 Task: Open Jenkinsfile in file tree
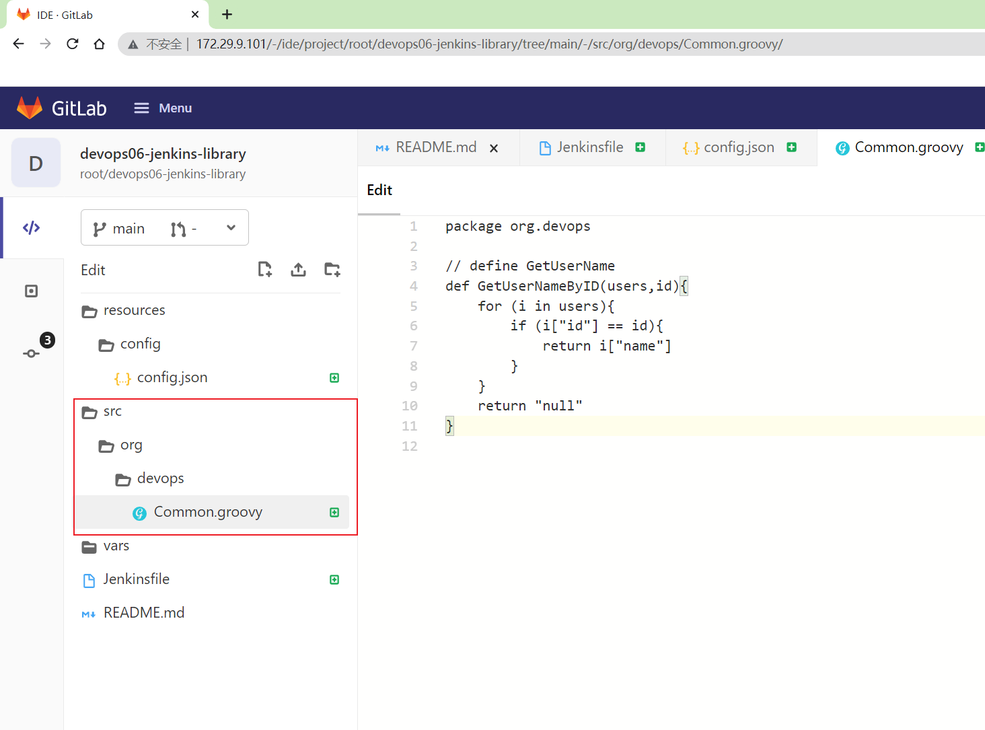136,579
